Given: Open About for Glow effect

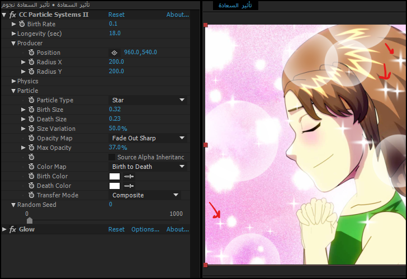Looking at the screenshot, I should coord(178,229).
